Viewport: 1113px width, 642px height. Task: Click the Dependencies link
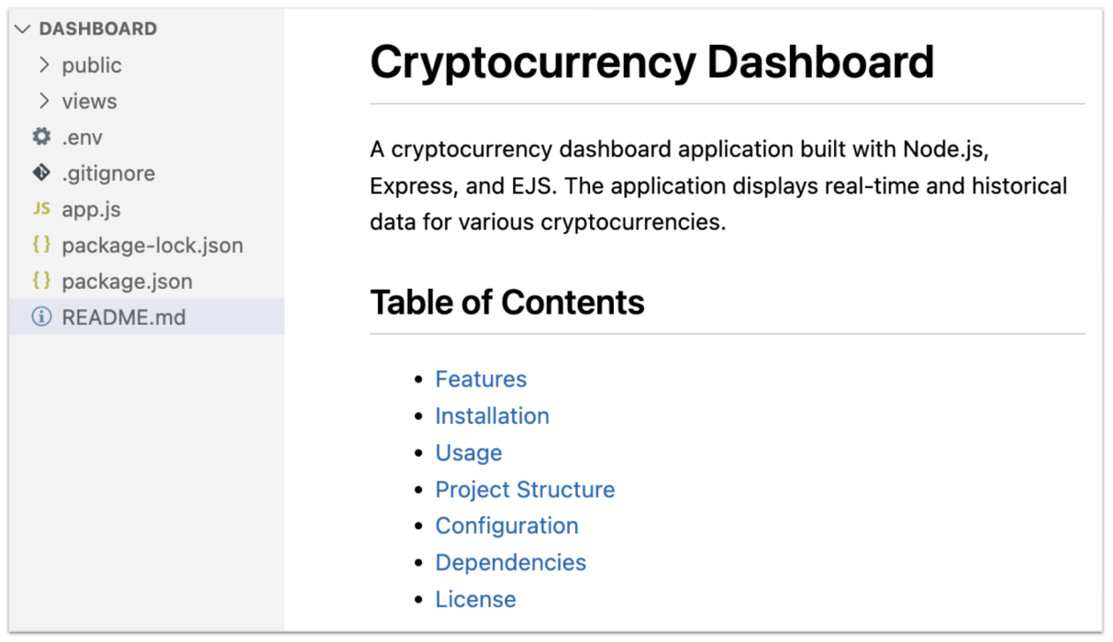pos(510,562)
